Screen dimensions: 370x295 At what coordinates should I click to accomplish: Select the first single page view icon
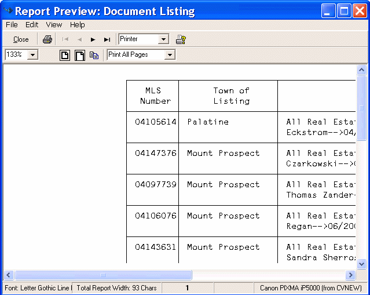click(65, 55)
